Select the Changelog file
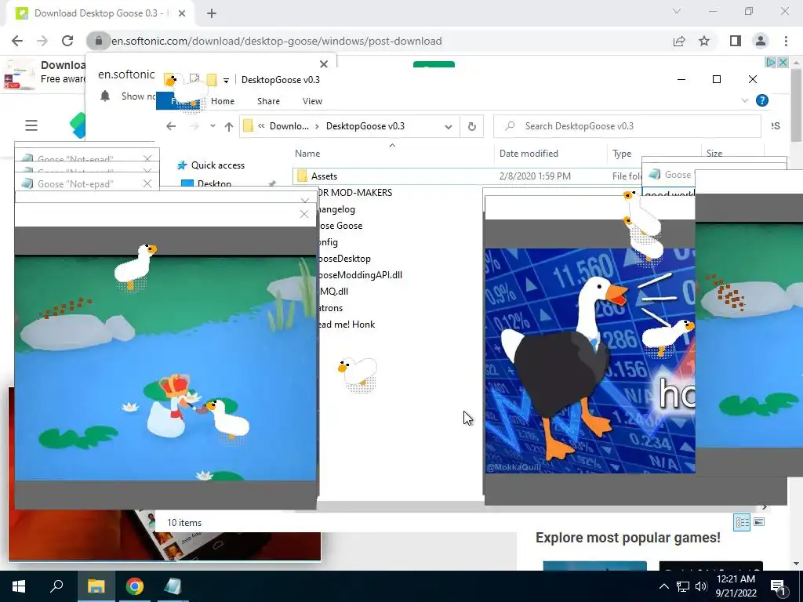 tap(336, 209)
